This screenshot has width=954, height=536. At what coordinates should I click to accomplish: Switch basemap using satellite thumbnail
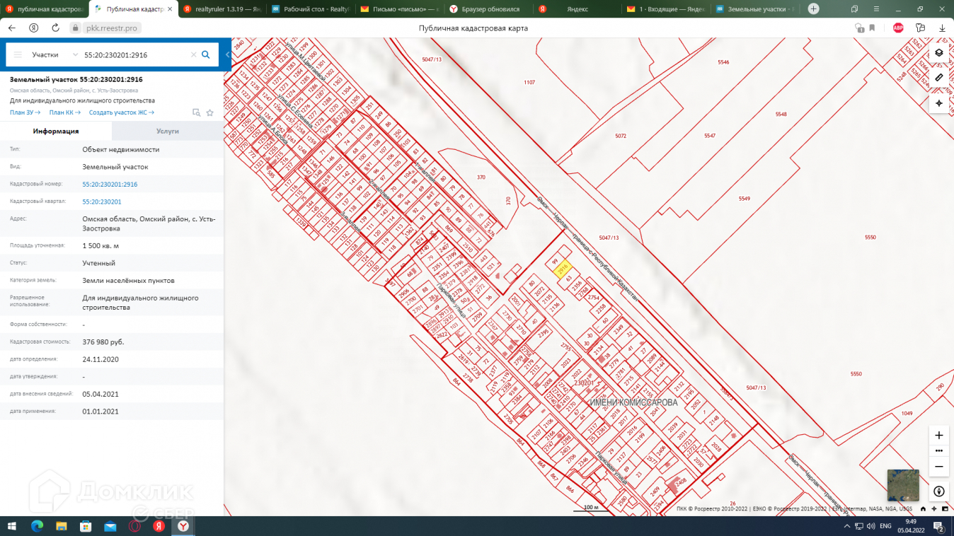[903, 486]
